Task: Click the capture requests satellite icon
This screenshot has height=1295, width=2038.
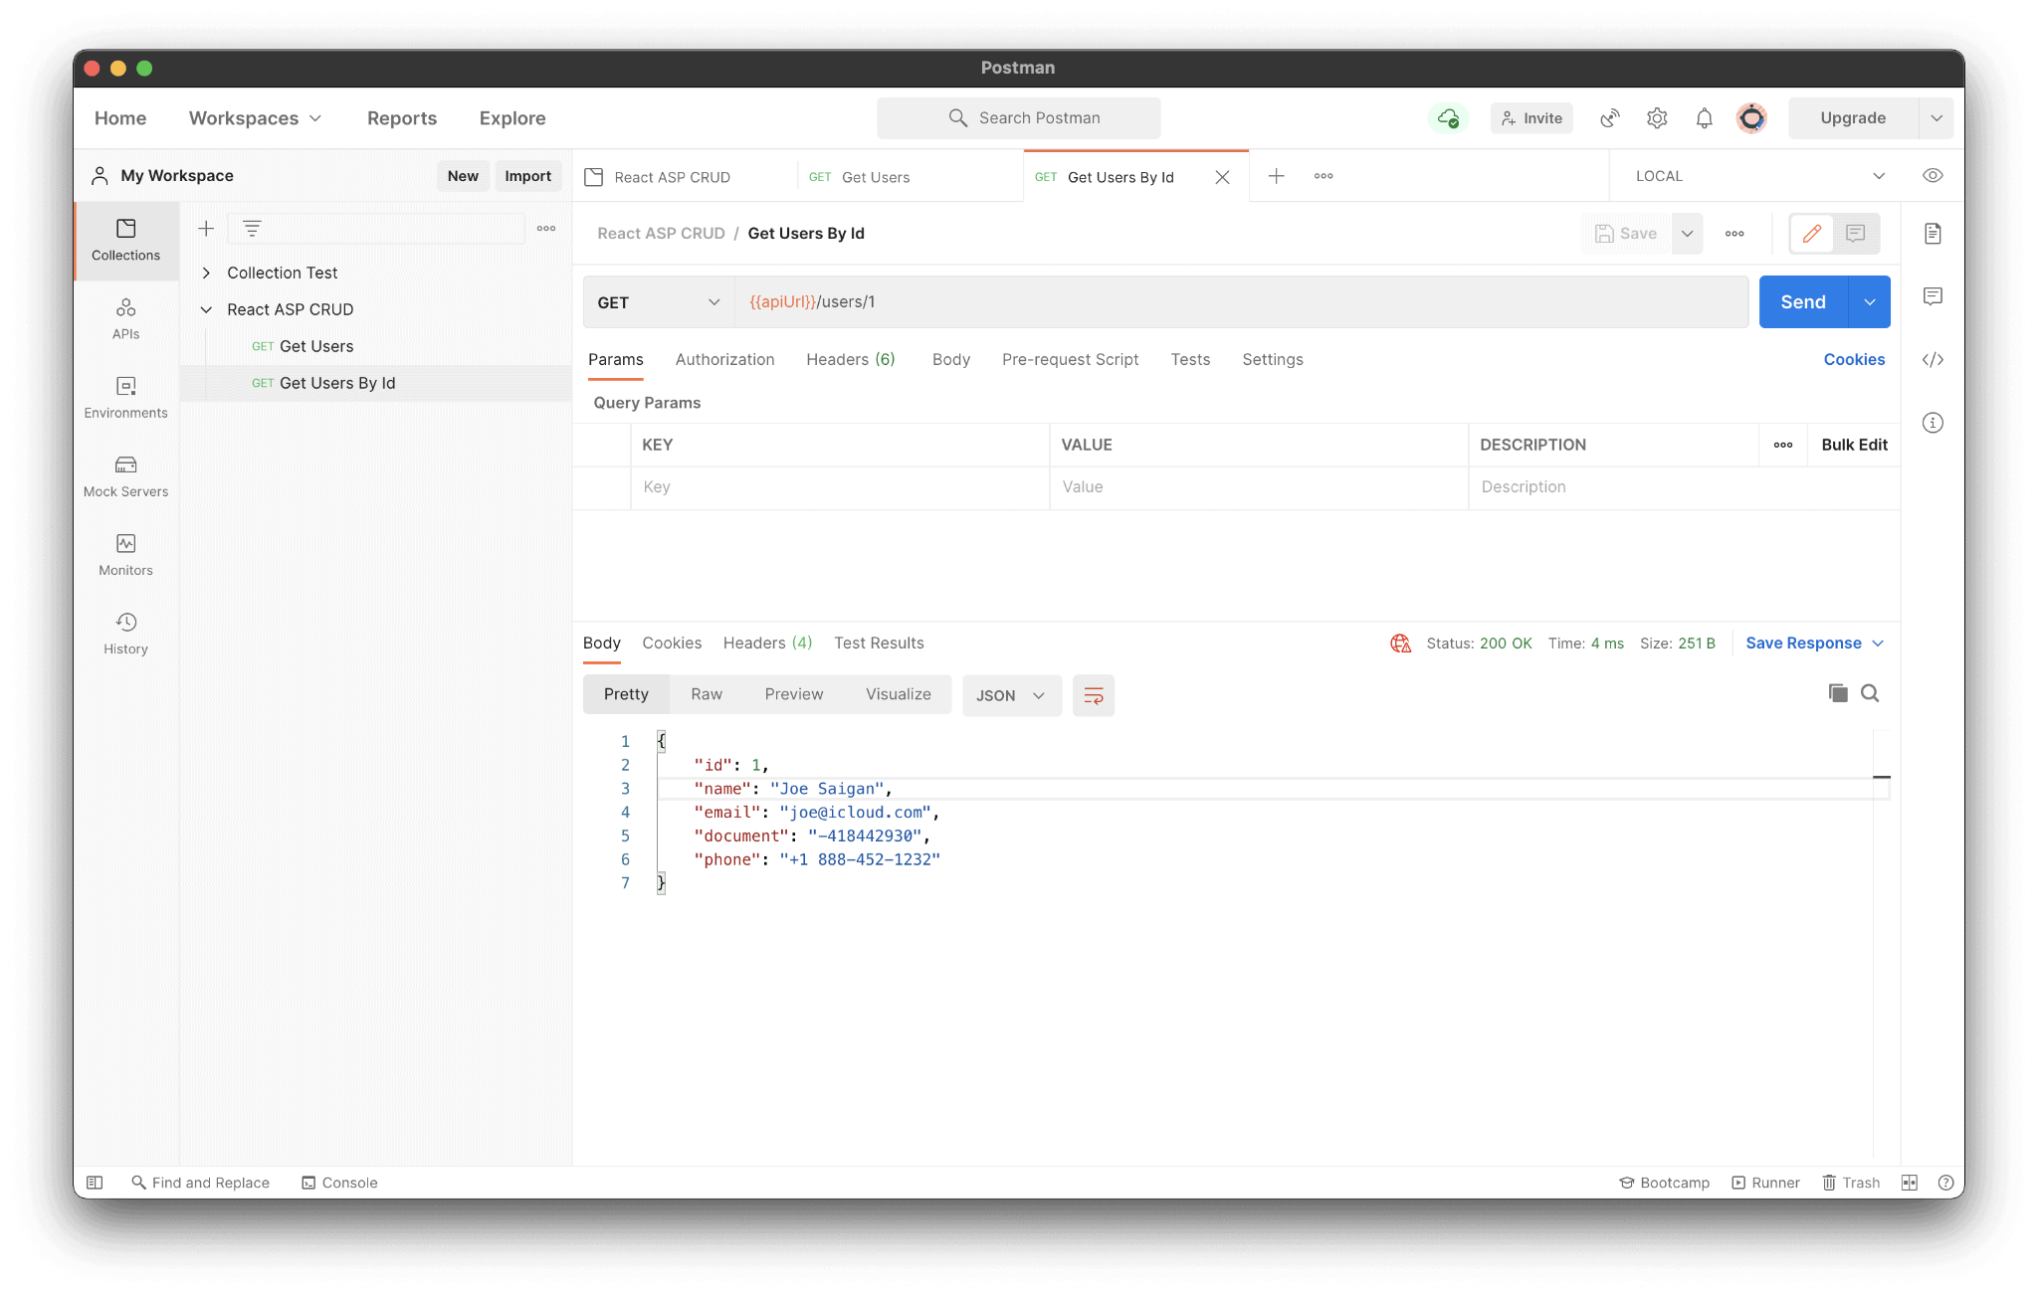Action: point(1609,118)
